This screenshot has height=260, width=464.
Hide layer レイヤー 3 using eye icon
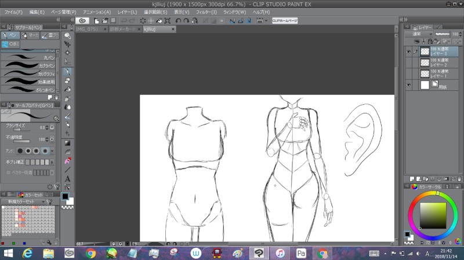408,51
